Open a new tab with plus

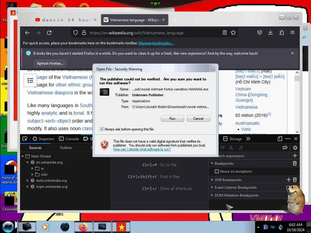tap(175, 20)
